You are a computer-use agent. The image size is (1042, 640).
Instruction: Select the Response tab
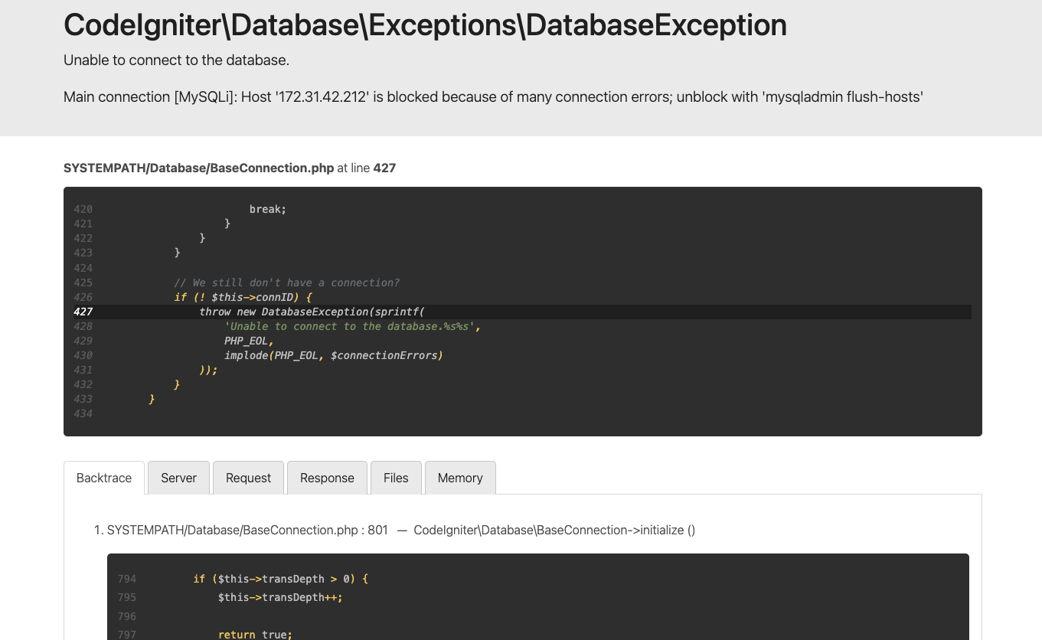(327, 478)
